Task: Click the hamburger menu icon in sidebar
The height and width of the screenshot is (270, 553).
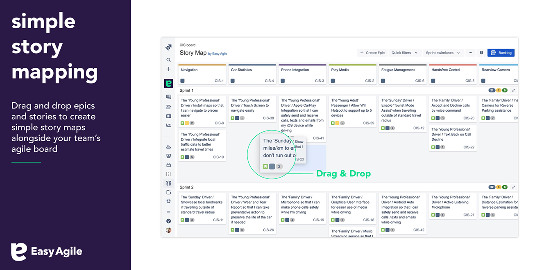Action: click(x=168, y=212)
